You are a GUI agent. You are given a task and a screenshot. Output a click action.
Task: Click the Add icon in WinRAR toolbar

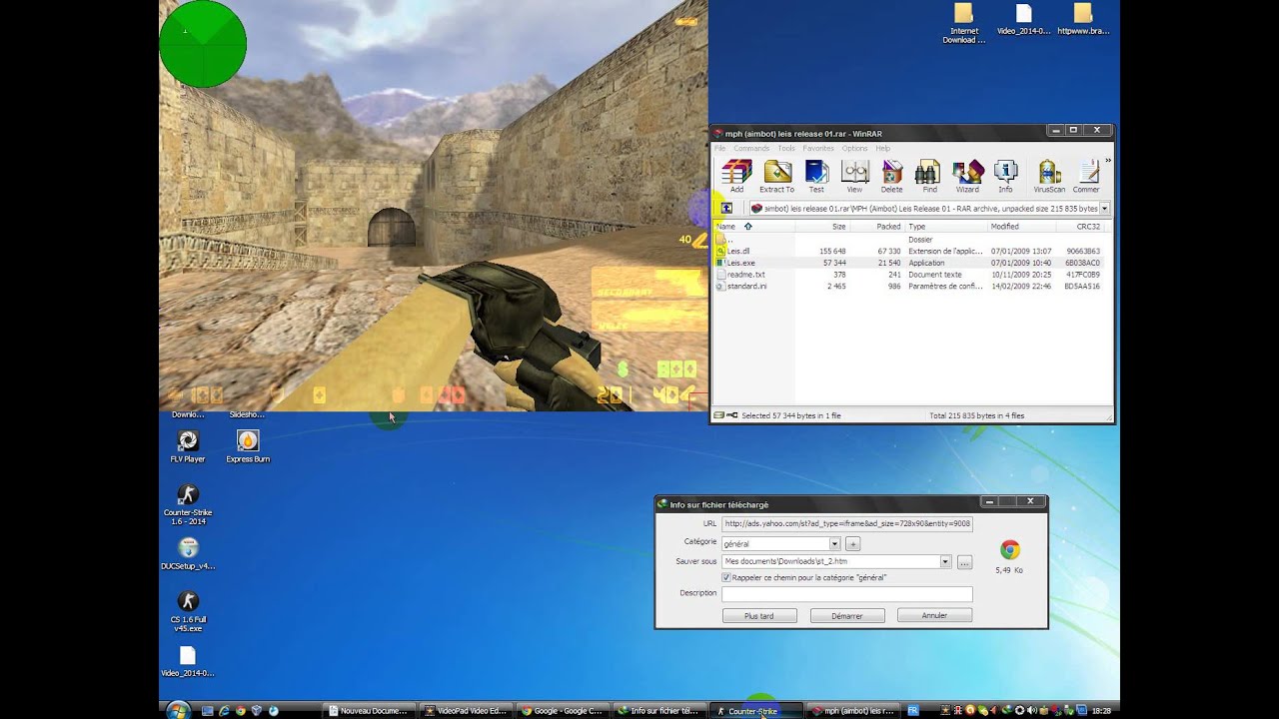click(736, 176)
